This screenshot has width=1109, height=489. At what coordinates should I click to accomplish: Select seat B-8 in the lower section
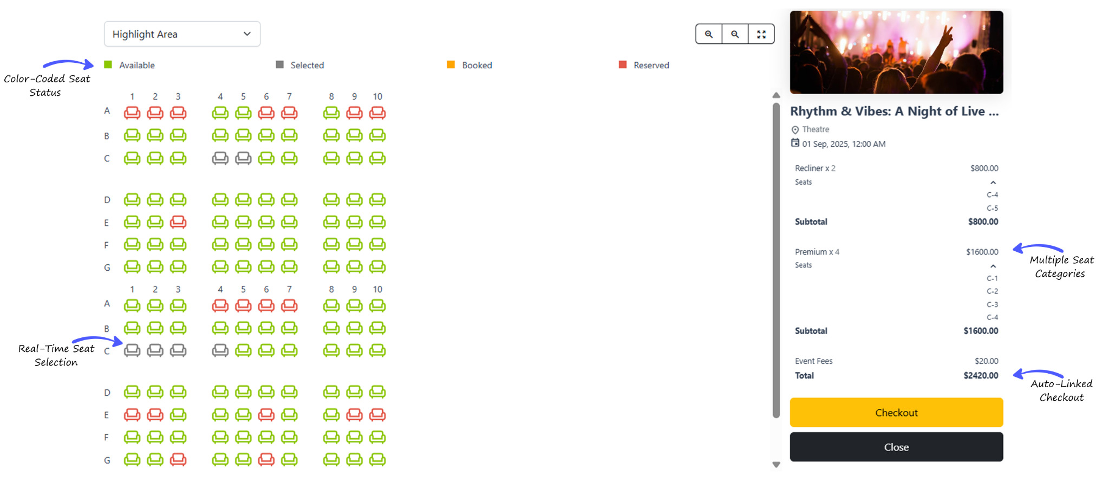(x=331, y=328)
